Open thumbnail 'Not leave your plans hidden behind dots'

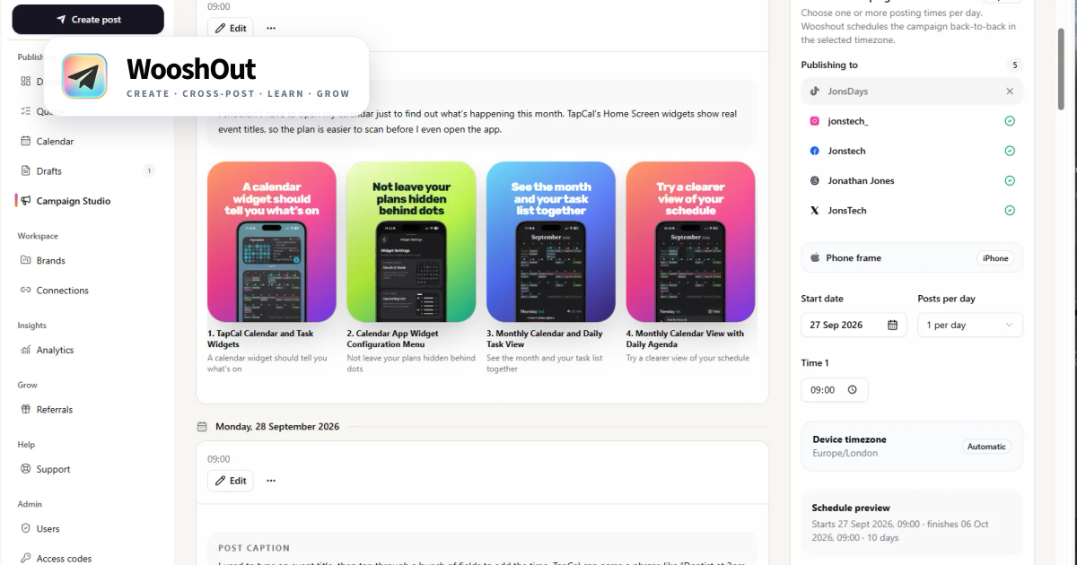point(411,242)
